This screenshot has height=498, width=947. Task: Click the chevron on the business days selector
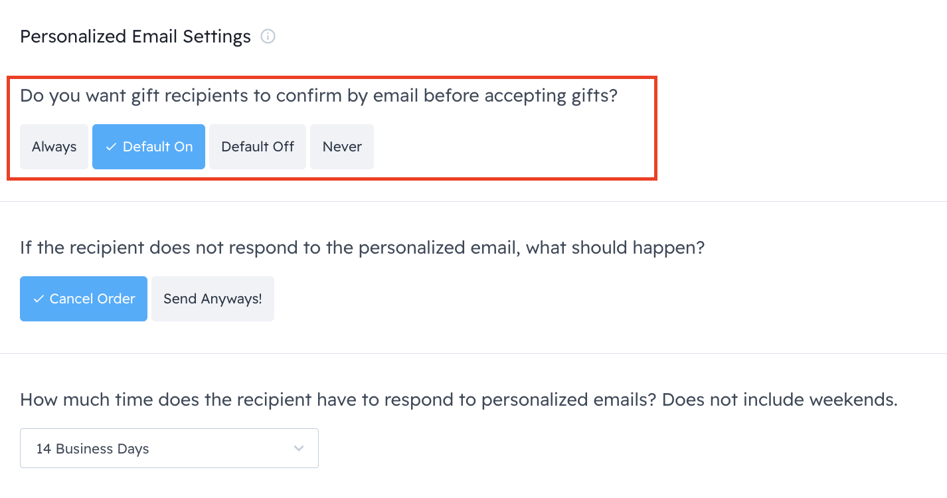(x=298, y=448)
